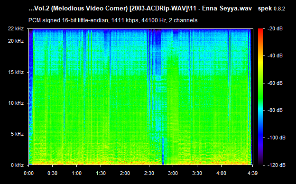This screenshot has height=184, width=296.
Task: Click the -60 dB label on color scale
Action: coord(275,83)
